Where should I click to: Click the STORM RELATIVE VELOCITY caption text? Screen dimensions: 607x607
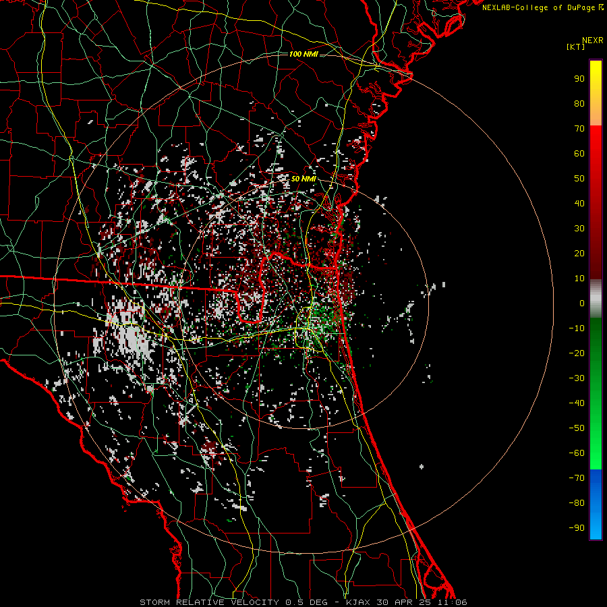click(209, 602)
